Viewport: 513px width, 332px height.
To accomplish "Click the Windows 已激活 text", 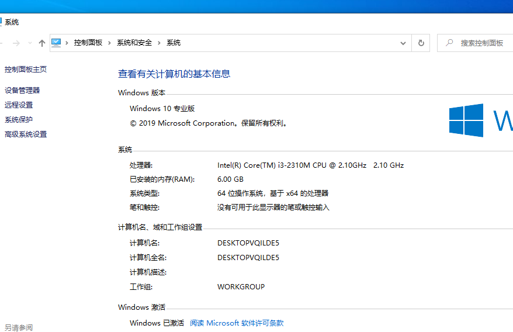I will click(x=157, y=323).
